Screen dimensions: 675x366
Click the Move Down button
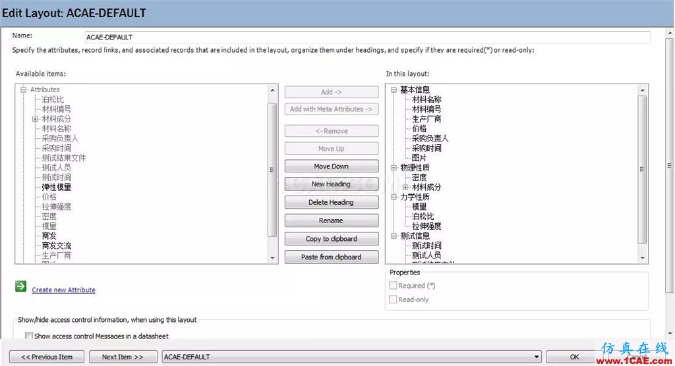click(331, 167)
